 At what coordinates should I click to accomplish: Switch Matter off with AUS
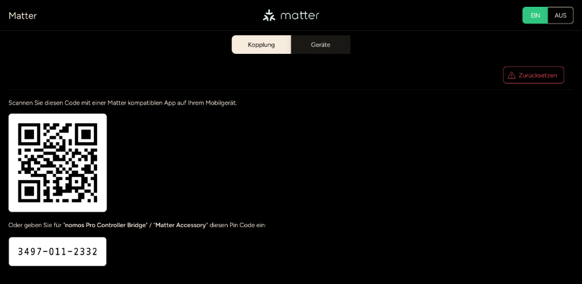pos(560,15)
